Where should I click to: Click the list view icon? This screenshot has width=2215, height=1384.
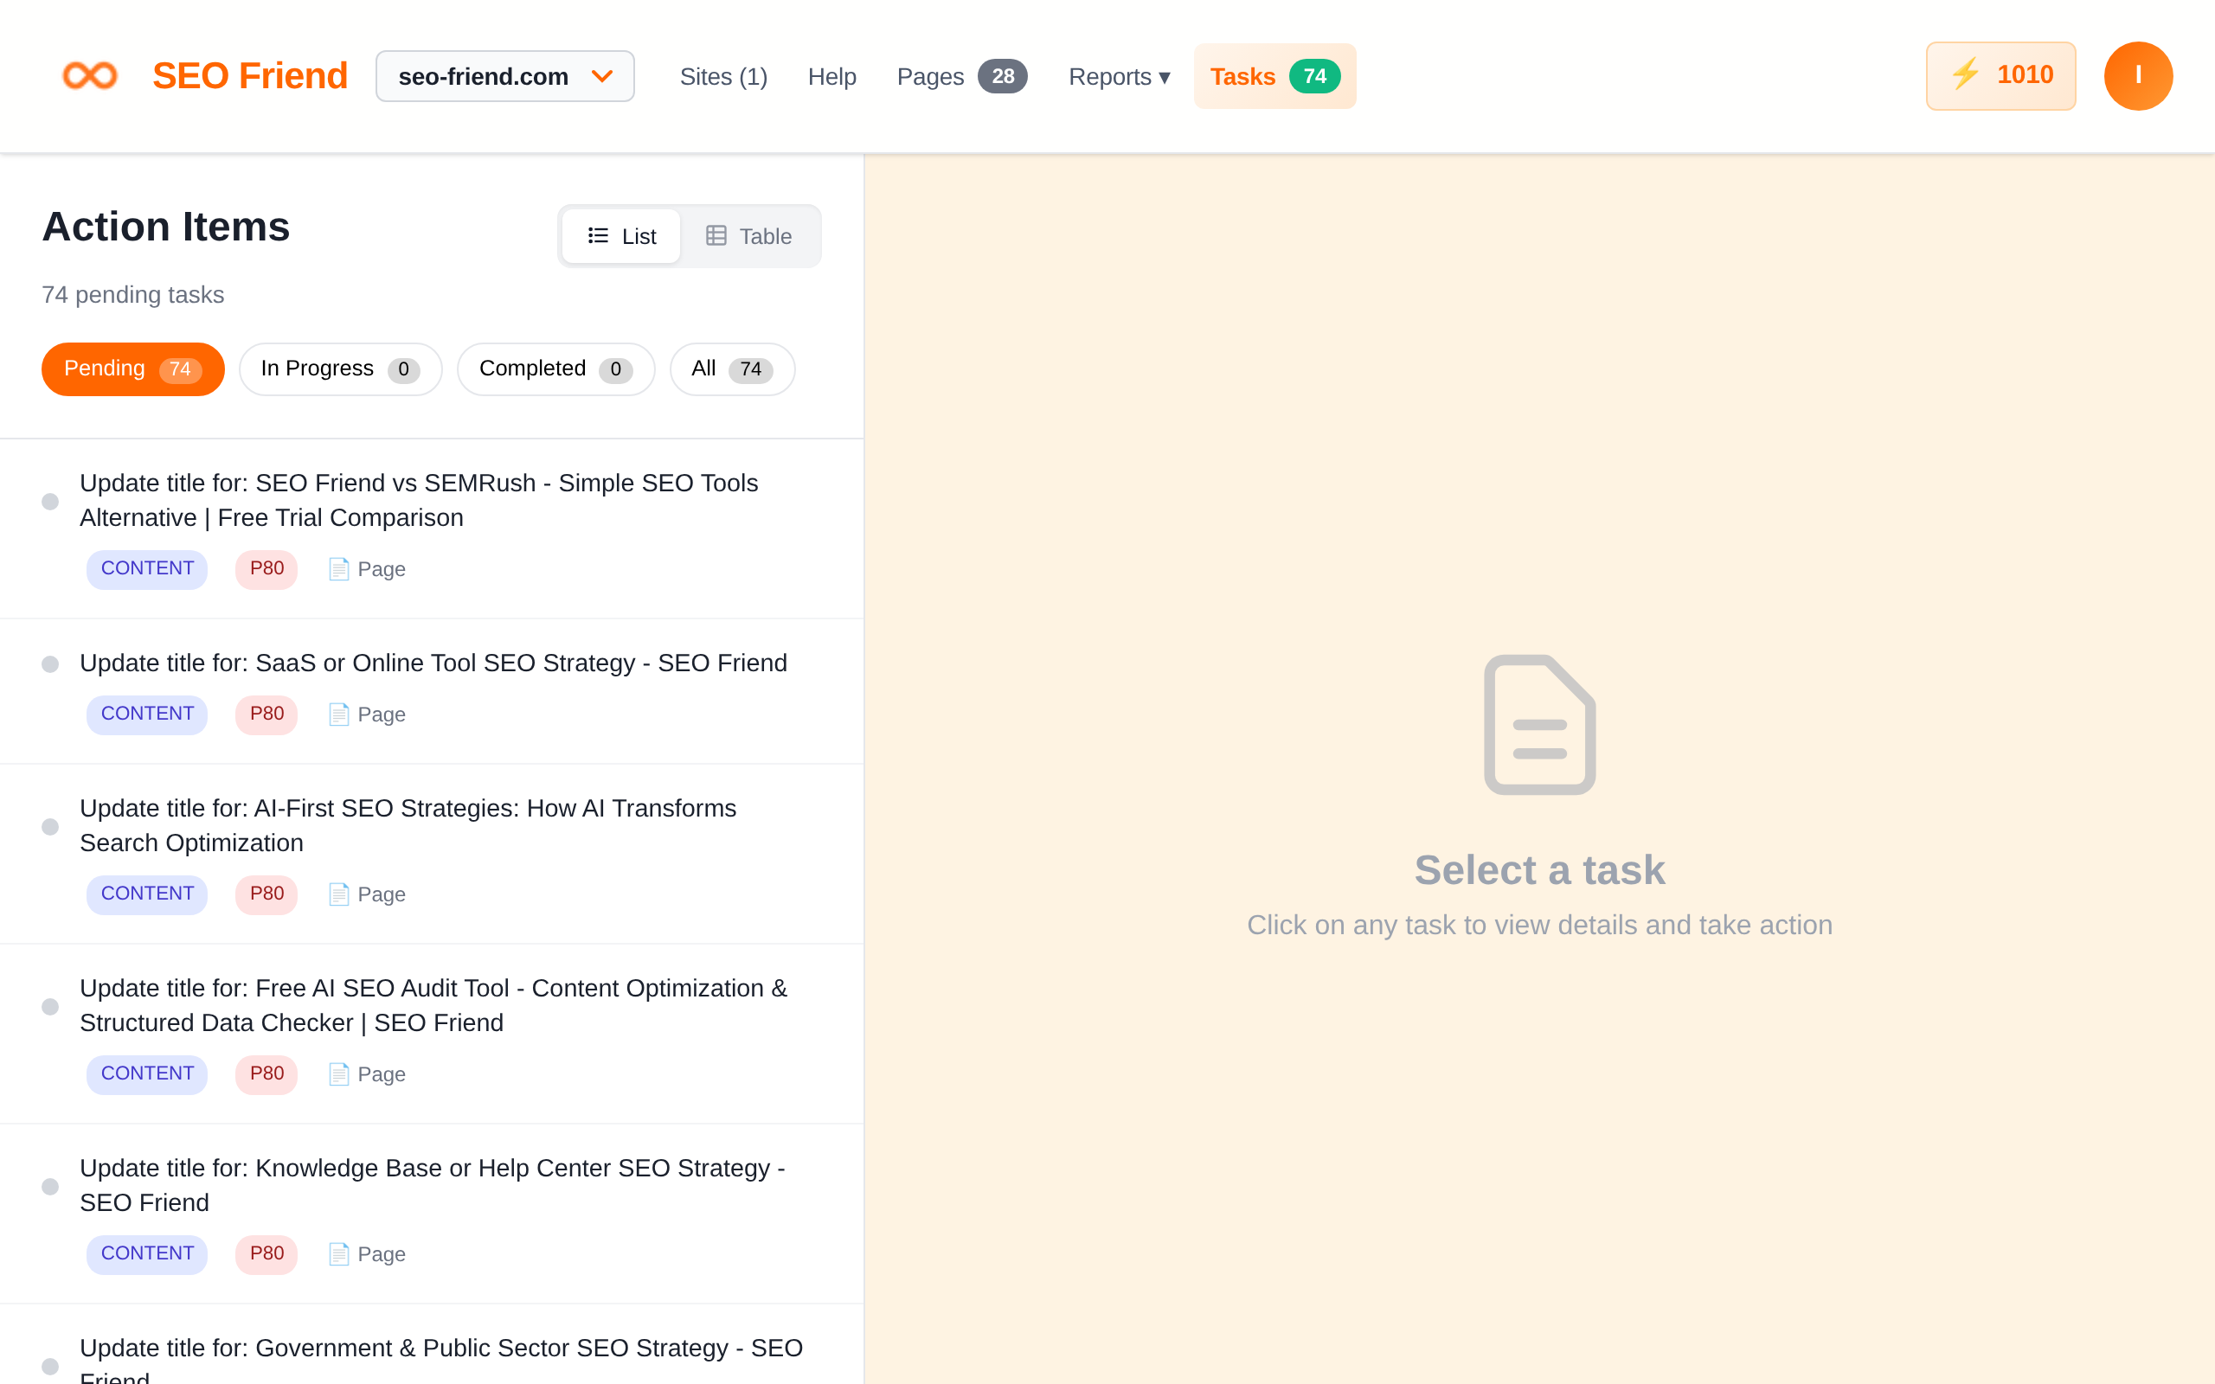599,235
